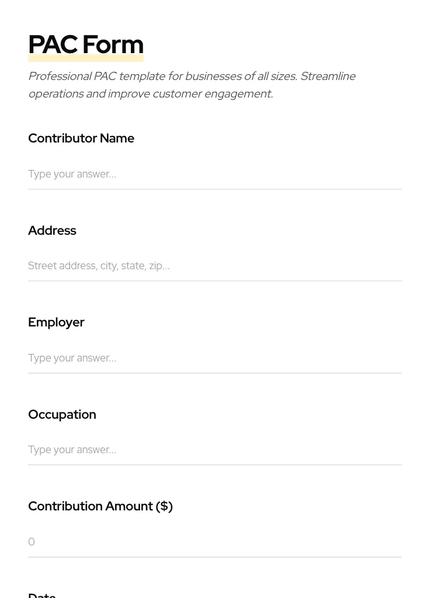Click the form description's first line
Image resolution: width=430 pixels, height=598 pixels.
click(x=192, y=77)
